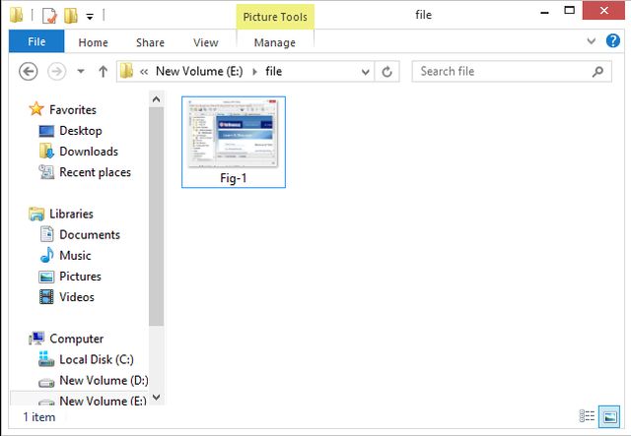Refresh the current folder view
This screenshot has width=631, height=436.
[x=387, y=72]
